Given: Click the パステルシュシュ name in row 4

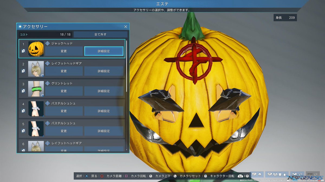Looking at the screenshot, I should click(63, 103).
